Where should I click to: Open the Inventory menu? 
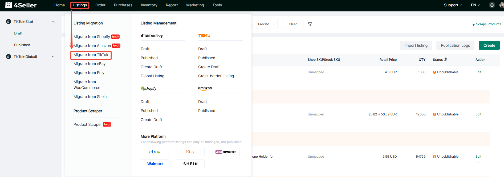(x=149, y=5)
